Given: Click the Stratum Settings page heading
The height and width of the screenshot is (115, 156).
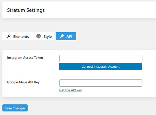Looking at the screenshot, I should point(26,10).
